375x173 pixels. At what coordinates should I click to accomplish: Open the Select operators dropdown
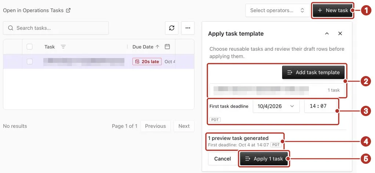tap(278, 10)
